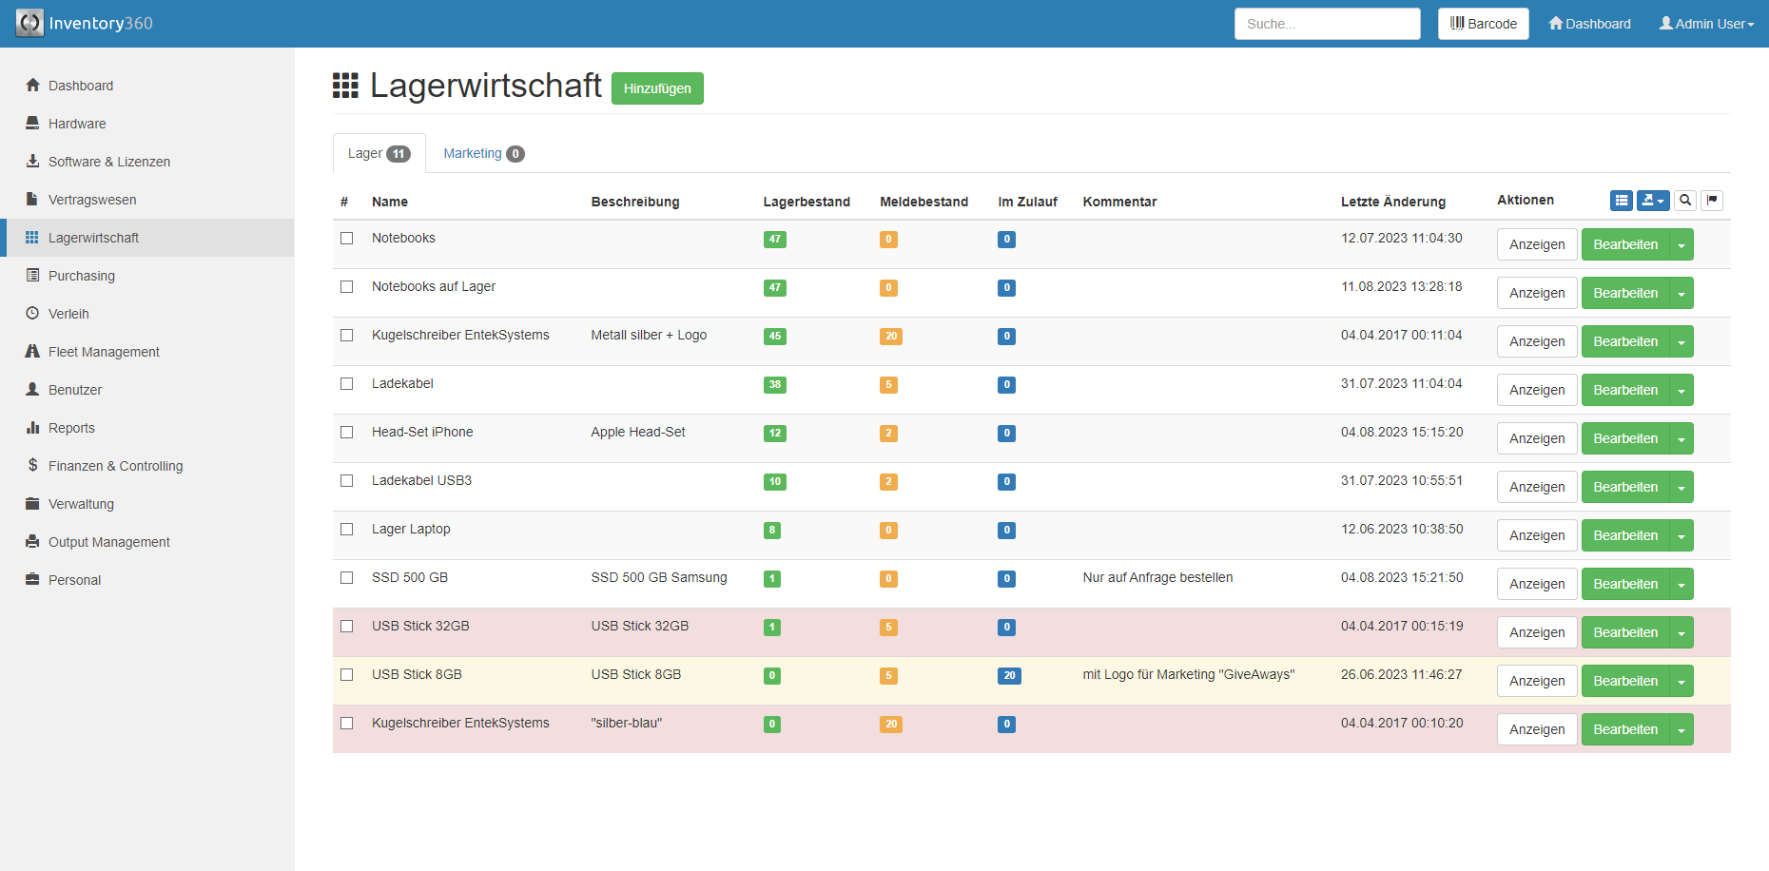Click into the Suche search field
Image resolution: width=1769 pixels, height=871 pixels.
pos(1327,24)
